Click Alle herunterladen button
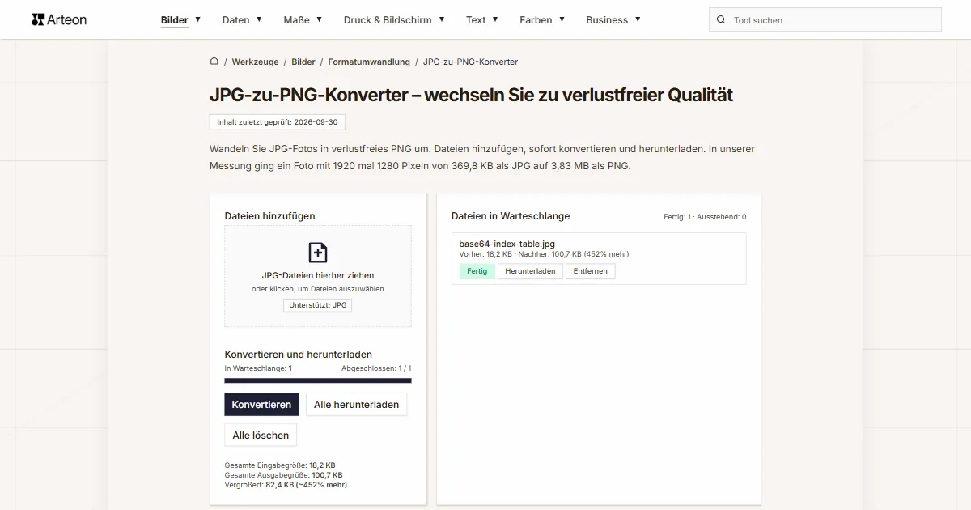The image size is (971, 510). click(356, 404)
